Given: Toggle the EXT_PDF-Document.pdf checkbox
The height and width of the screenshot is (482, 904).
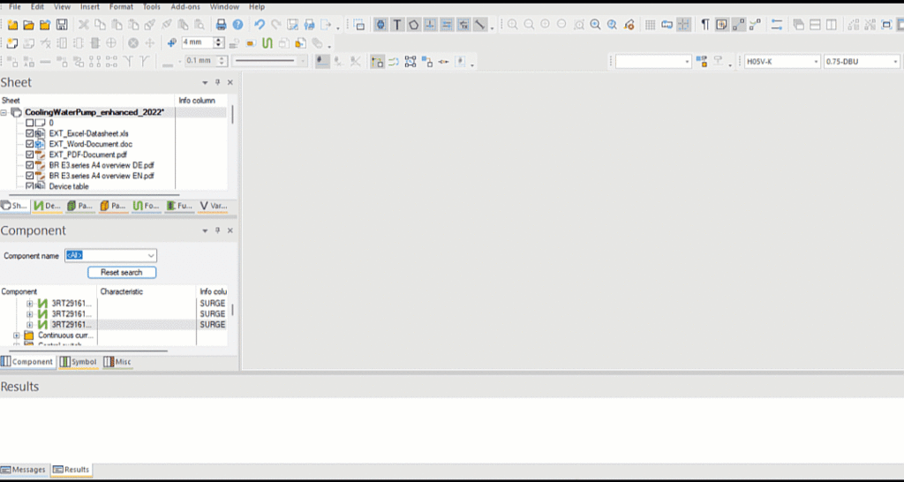Looking at the screenshot, I should [x=30, y=154].
